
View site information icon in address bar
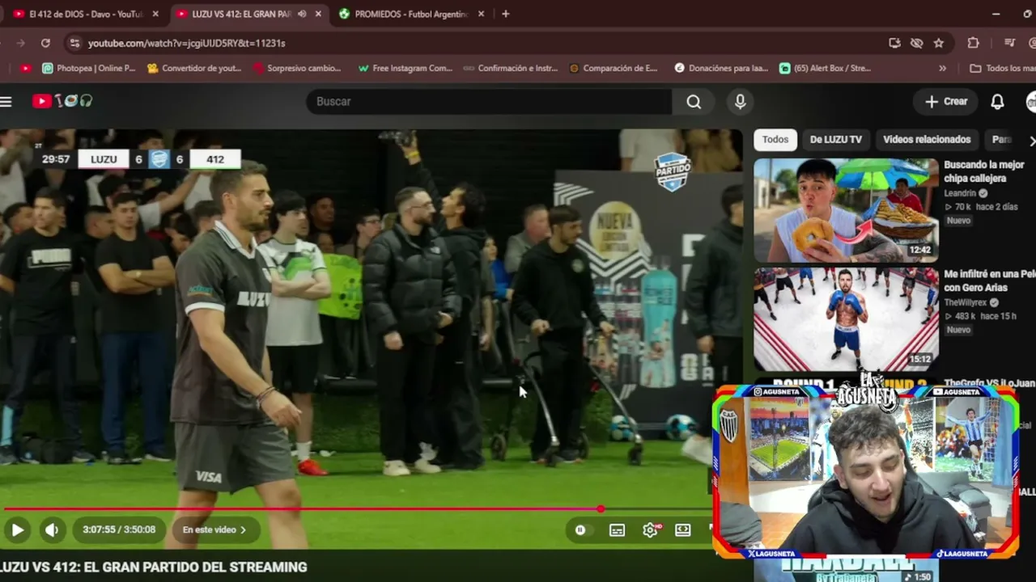click(x=74, y=43)
